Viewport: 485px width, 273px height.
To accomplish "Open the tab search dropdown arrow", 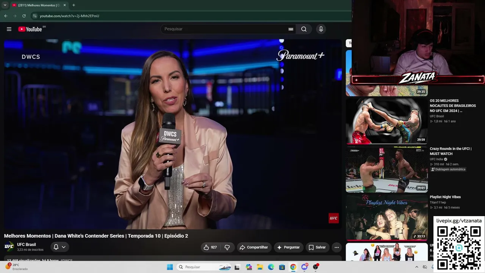I will 5,5.
